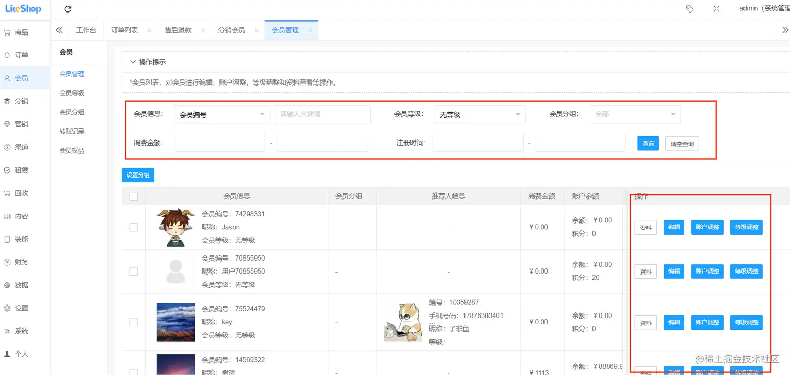Click the 设置分组 button

138,175
